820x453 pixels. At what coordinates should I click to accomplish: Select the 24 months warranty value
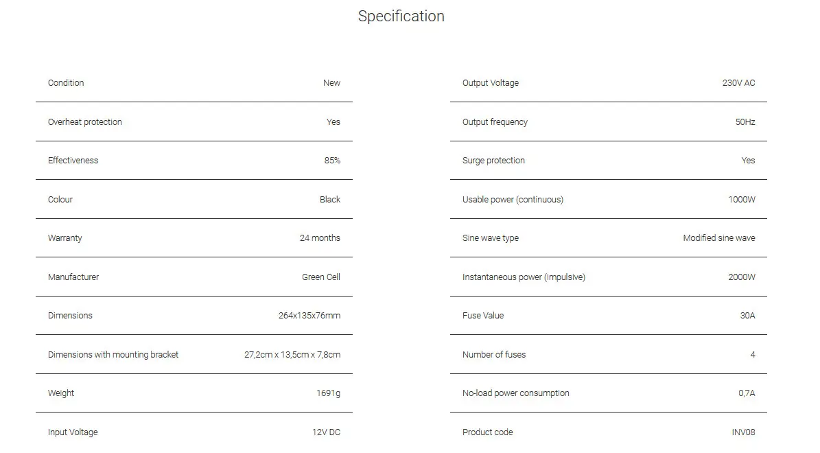click(x=320, y=238)
